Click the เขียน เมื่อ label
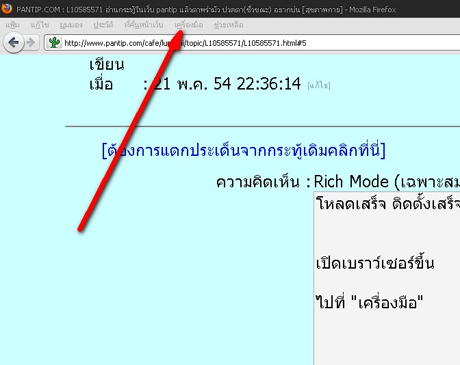460x365 pixels. coord(107,75)
